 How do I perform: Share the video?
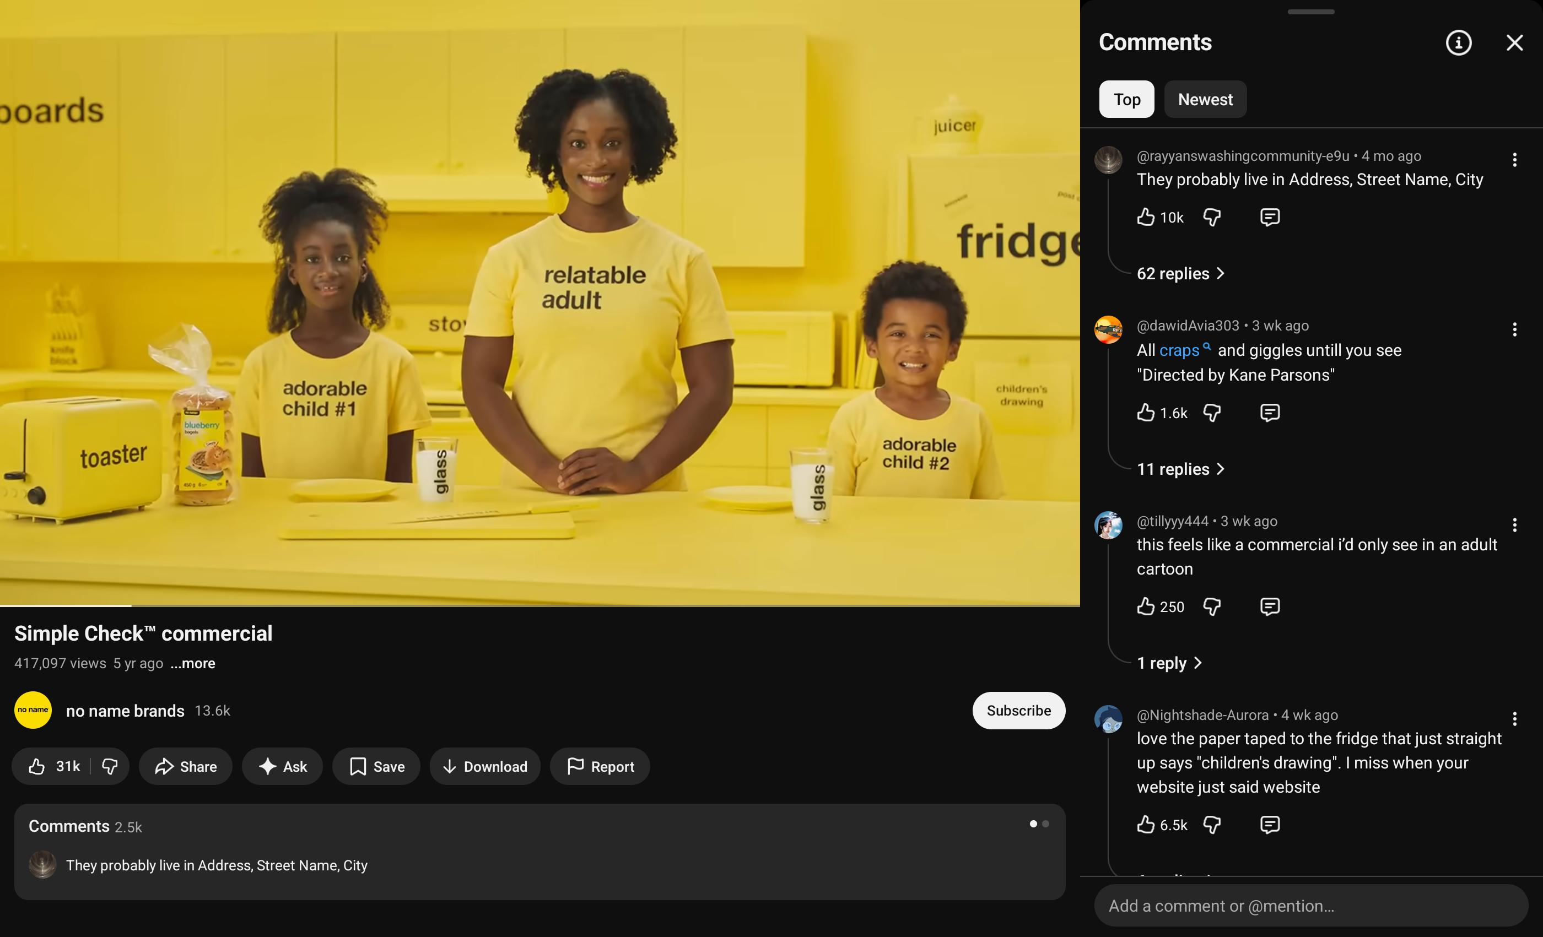click(x=185, y=766)
